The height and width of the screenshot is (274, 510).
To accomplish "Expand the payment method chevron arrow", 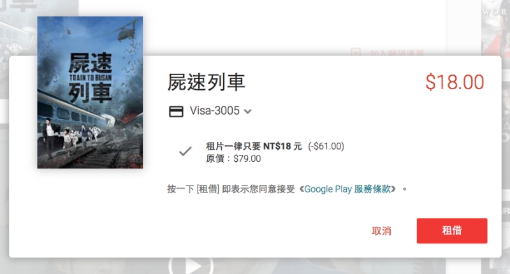I will pos(248,112).
